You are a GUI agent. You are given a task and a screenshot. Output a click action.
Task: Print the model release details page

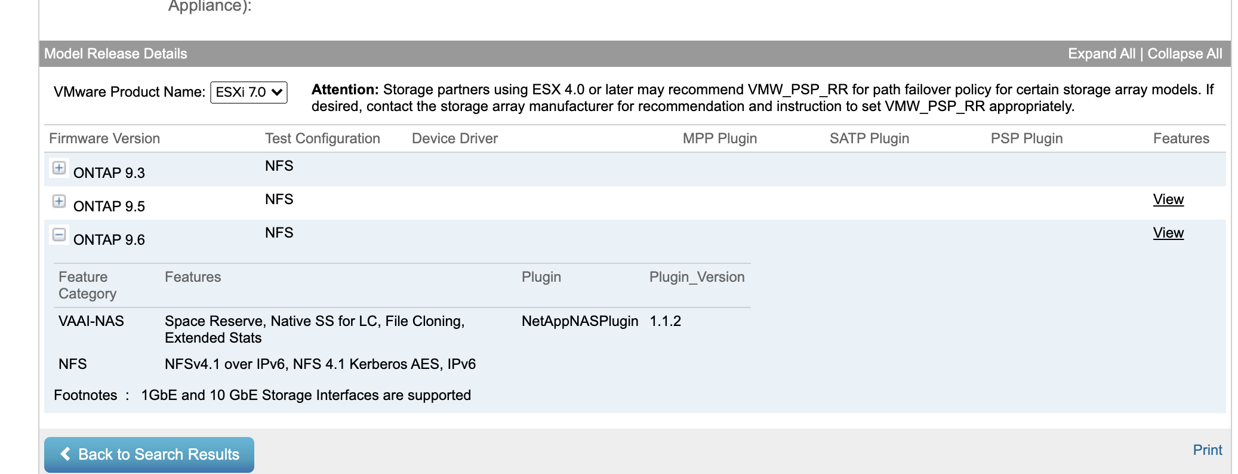pyautogui.click(x=1207, y=450)
